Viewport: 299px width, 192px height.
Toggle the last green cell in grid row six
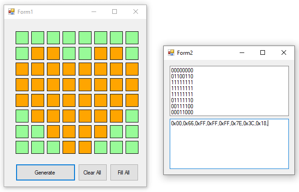pos(132,116)
